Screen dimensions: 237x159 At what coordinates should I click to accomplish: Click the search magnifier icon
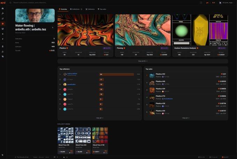coord(10,2)
